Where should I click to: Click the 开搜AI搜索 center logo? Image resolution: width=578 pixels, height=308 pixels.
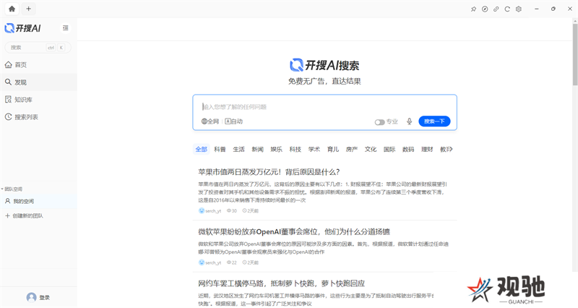[x=324, y=65]
